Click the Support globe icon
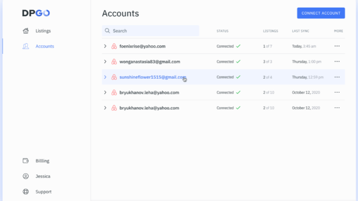Screen dimensions: 358x201 coord(25,192)
